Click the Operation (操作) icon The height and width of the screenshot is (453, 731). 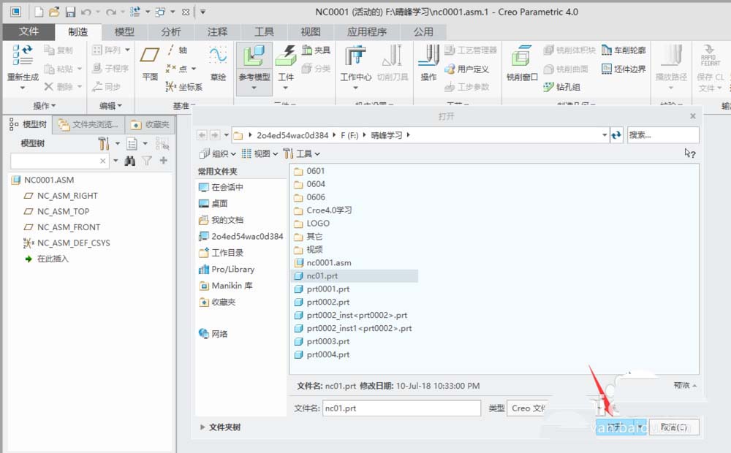pos(428,56)
